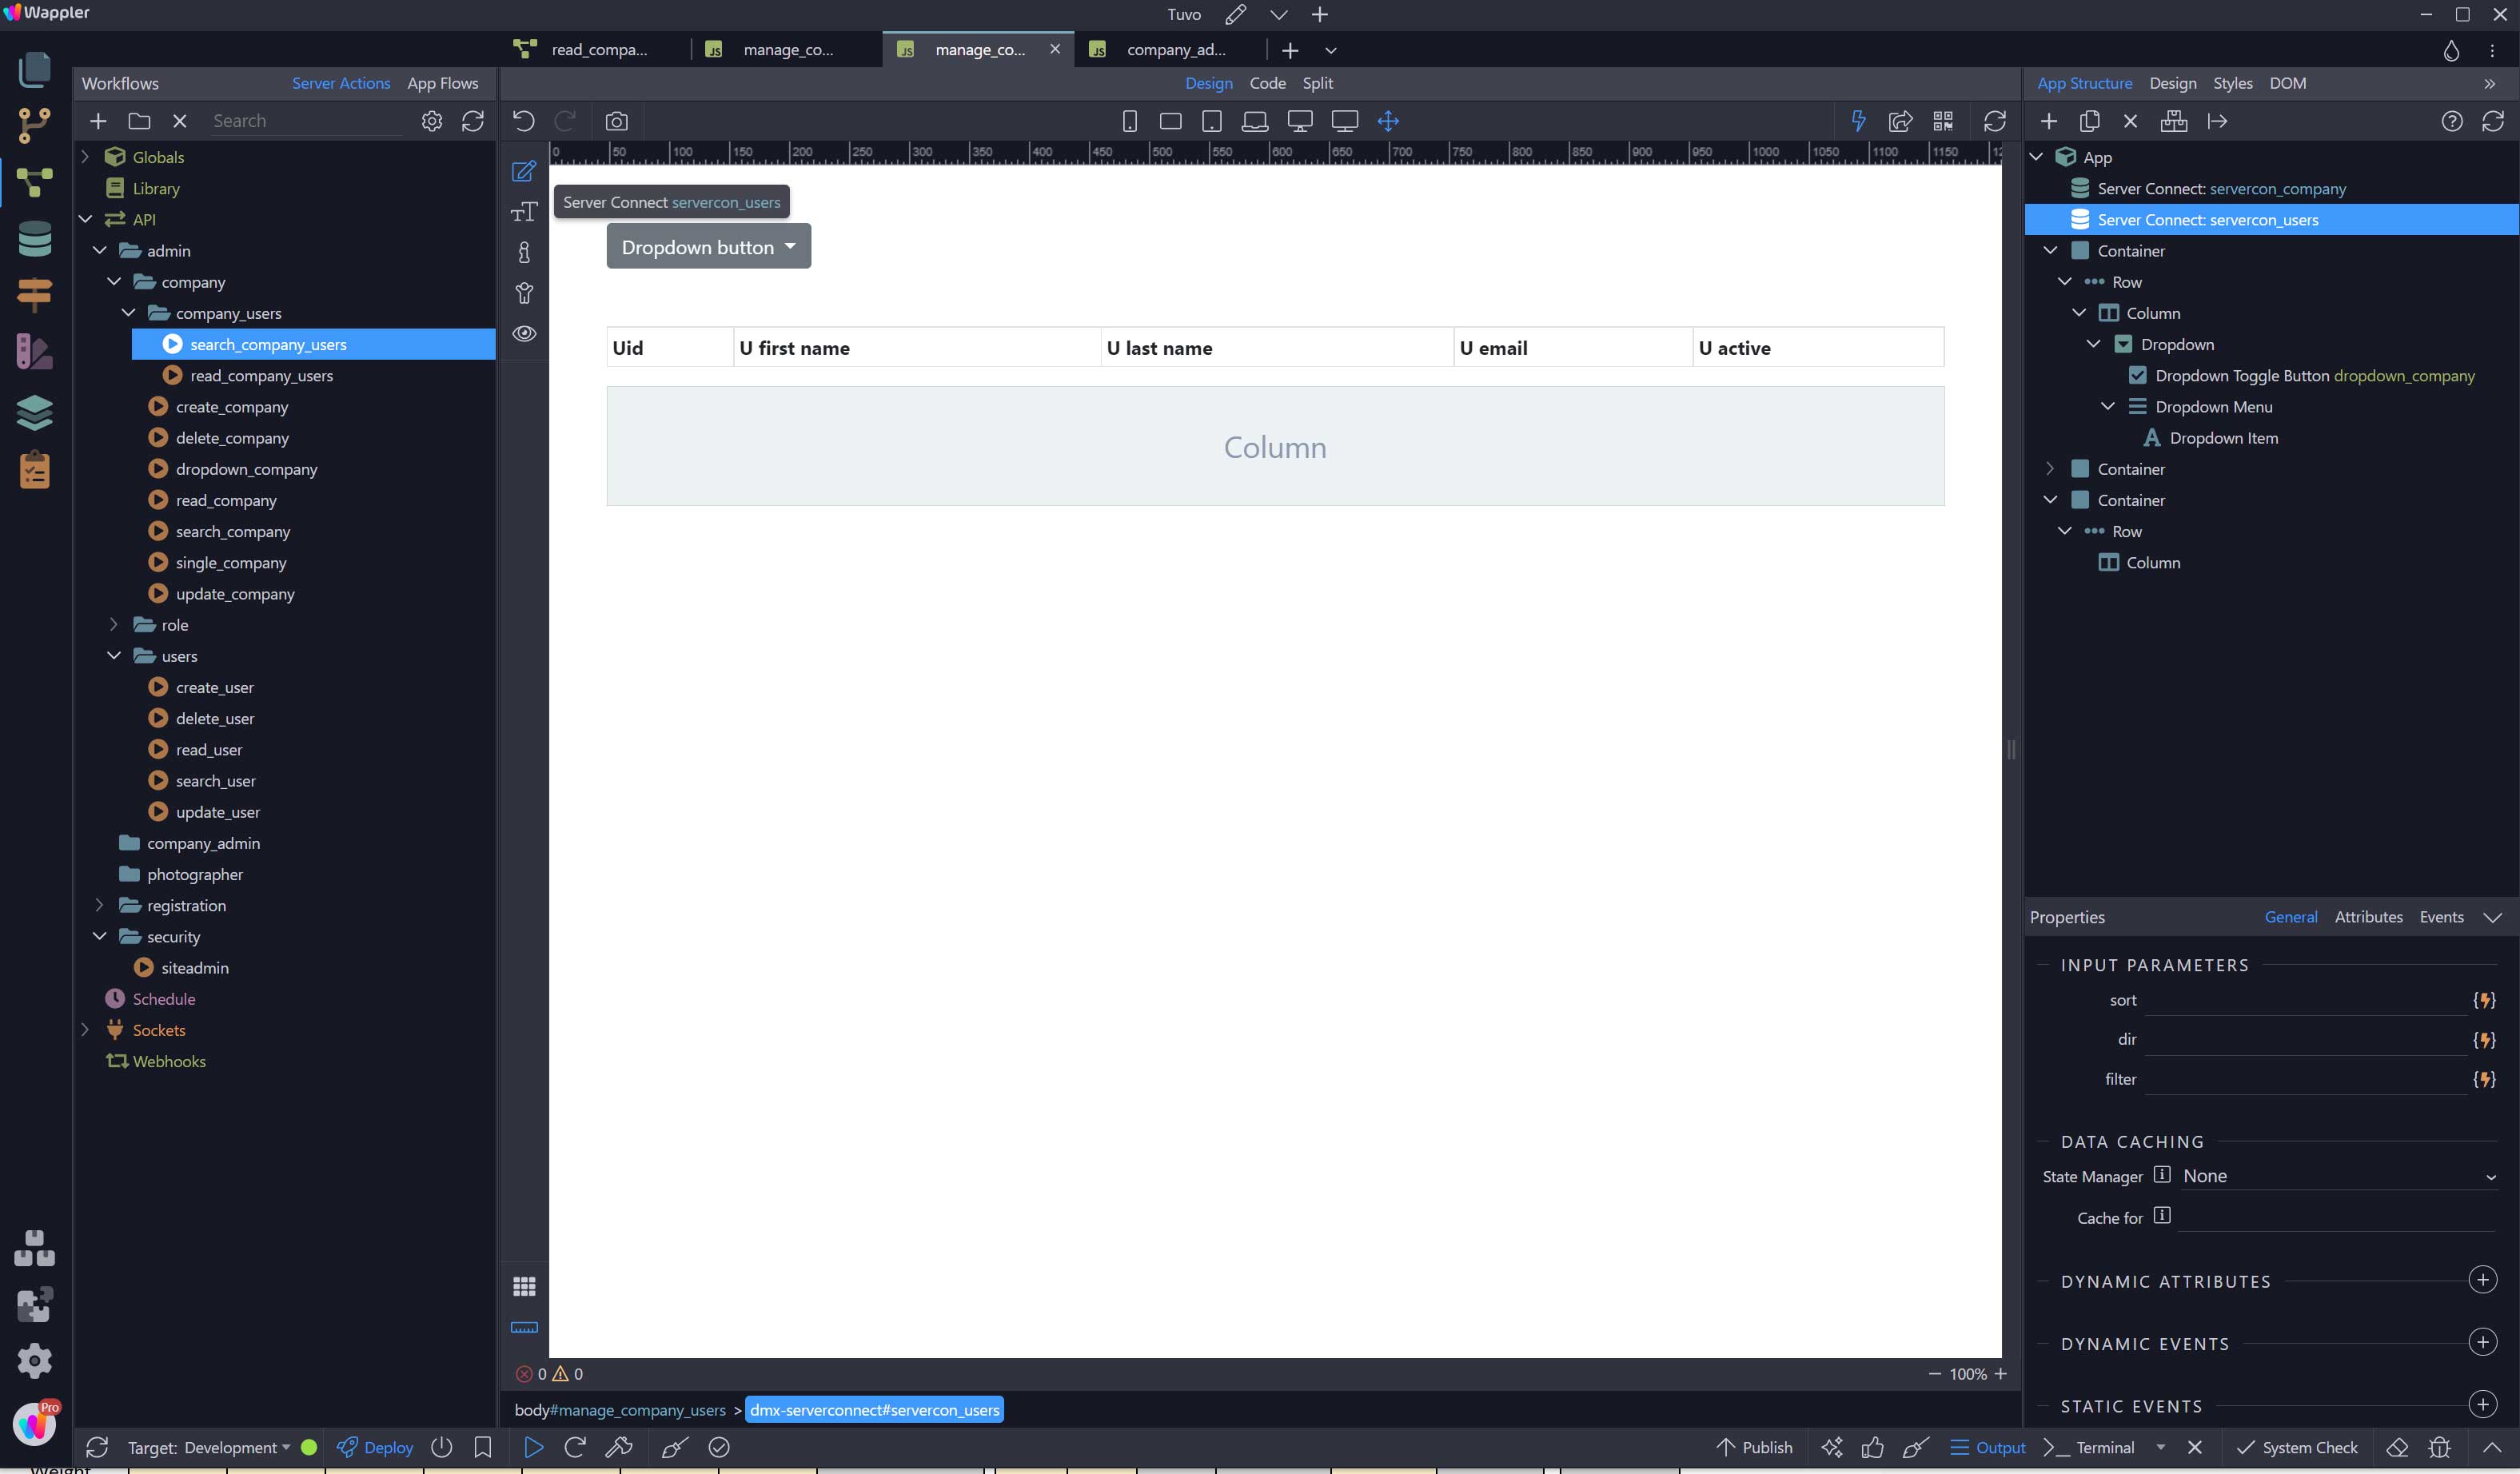
Task: Collapse the users folder in Workflows
Action: (114, 656)
